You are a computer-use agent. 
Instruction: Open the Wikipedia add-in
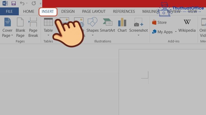187,25
